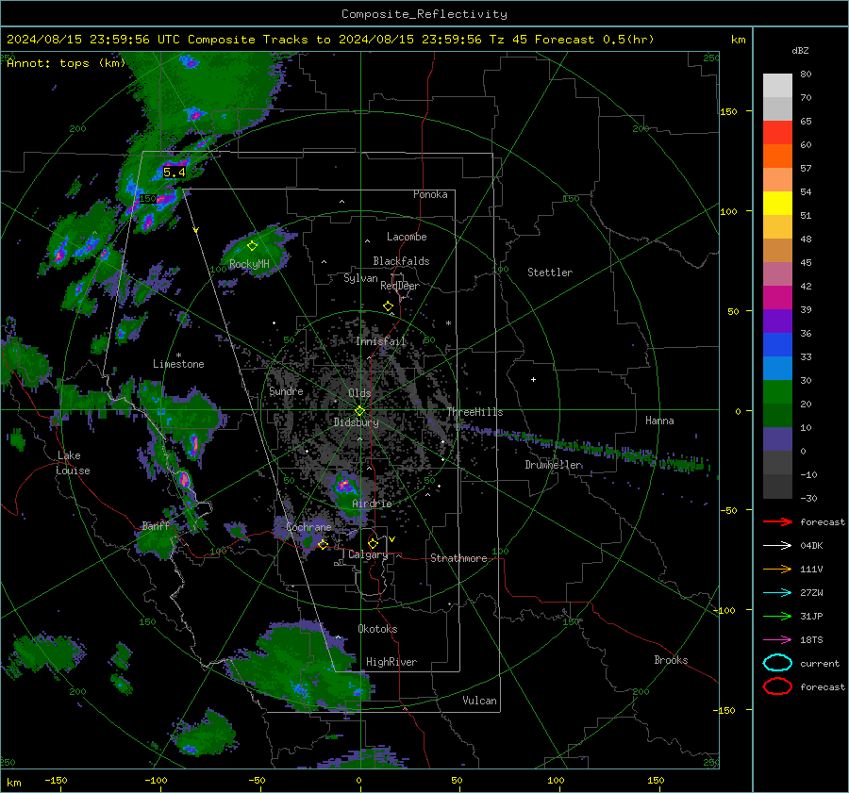Click the red forecast arrow in the legend
This screenshot has width=849, height=793.
point(777,521)
